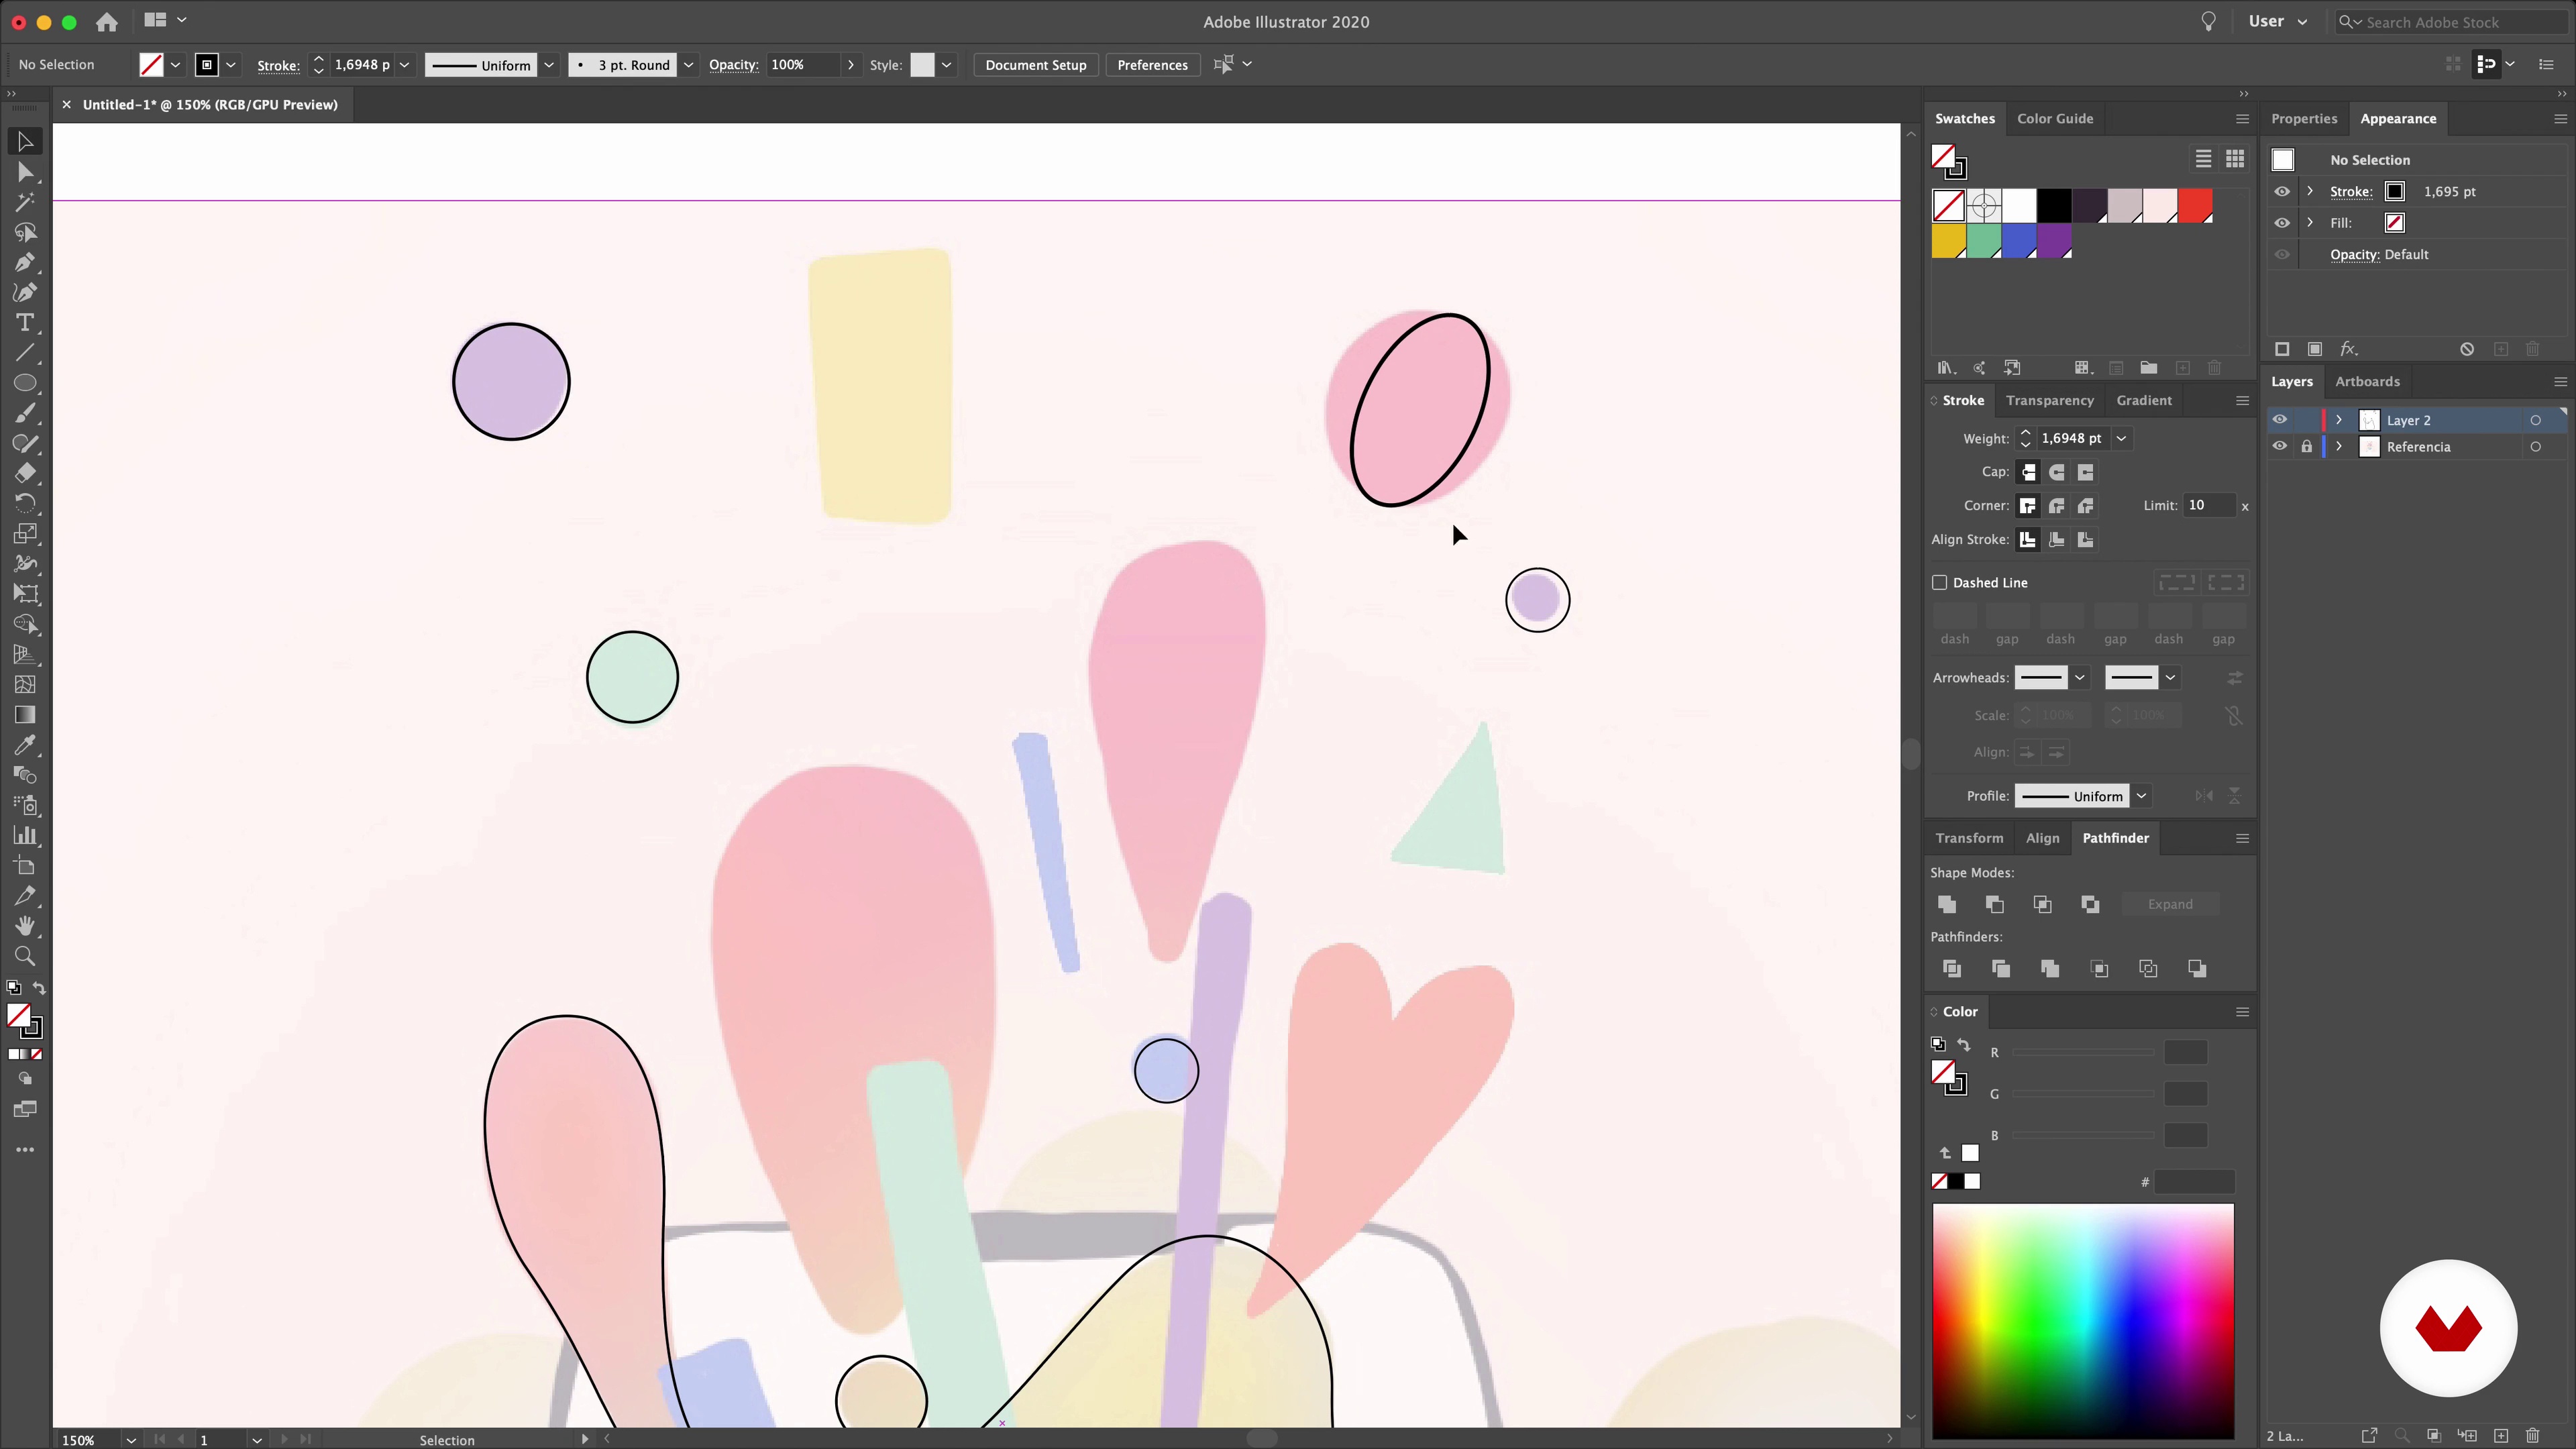Select the Line Segment tool
Image resolution: width=2576 pixels, height=1449 pixels.
click(25, 353)
